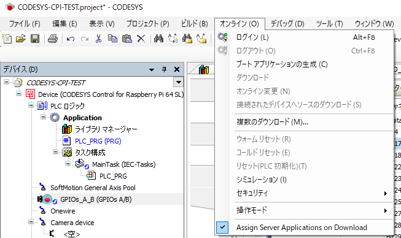Click the Find in project binoculars-folder icon
The width and height of the screenshot is (401, 238).
187,39
